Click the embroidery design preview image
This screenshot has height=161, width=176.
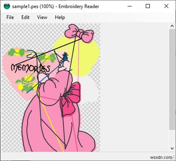(51, 88)
